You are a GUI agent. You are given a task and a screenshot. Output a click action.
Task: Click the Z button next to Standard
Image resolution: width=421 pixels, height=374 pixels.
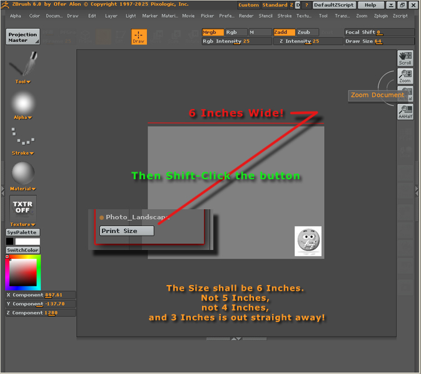[x=292, y=5]
